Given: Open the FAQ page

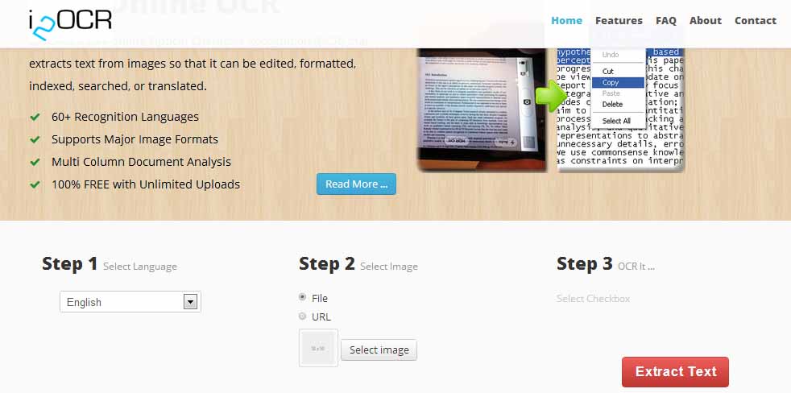Looking at the screenshot, I should [666, 21].
